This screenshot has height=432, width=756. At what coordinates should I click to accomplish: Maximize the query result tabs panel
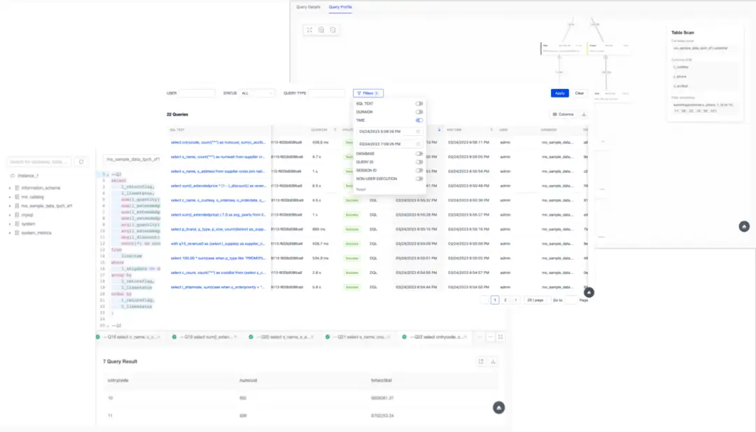[500, 337]
